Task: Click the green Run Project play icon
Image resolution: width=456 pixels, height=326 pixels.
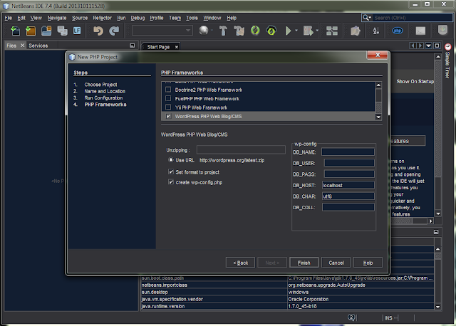Action: pos(288,31)
